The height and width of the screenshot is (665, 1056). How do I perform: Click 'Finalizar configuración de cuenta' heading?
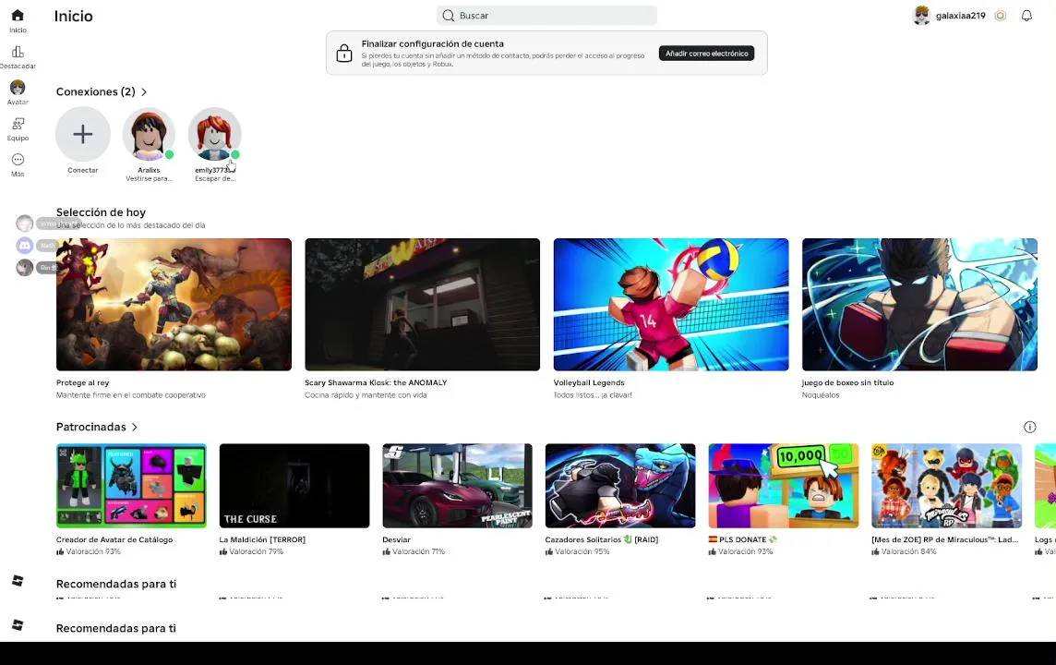tap(432, 43)
